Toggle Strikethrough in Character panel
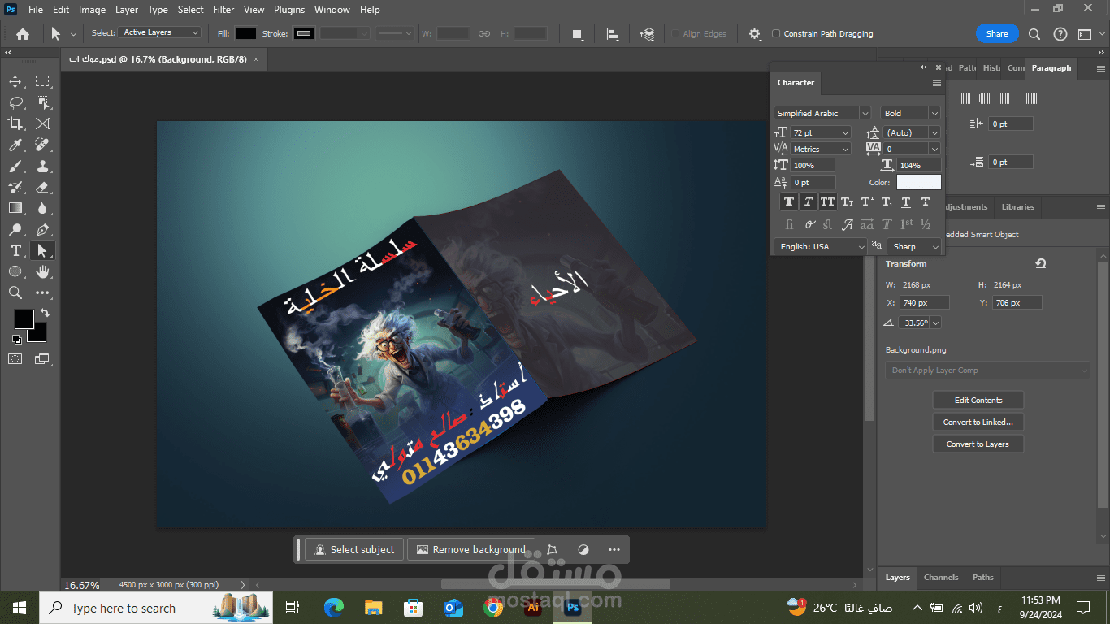Viewport: 1110px width, 624px height. coord(926,202)
